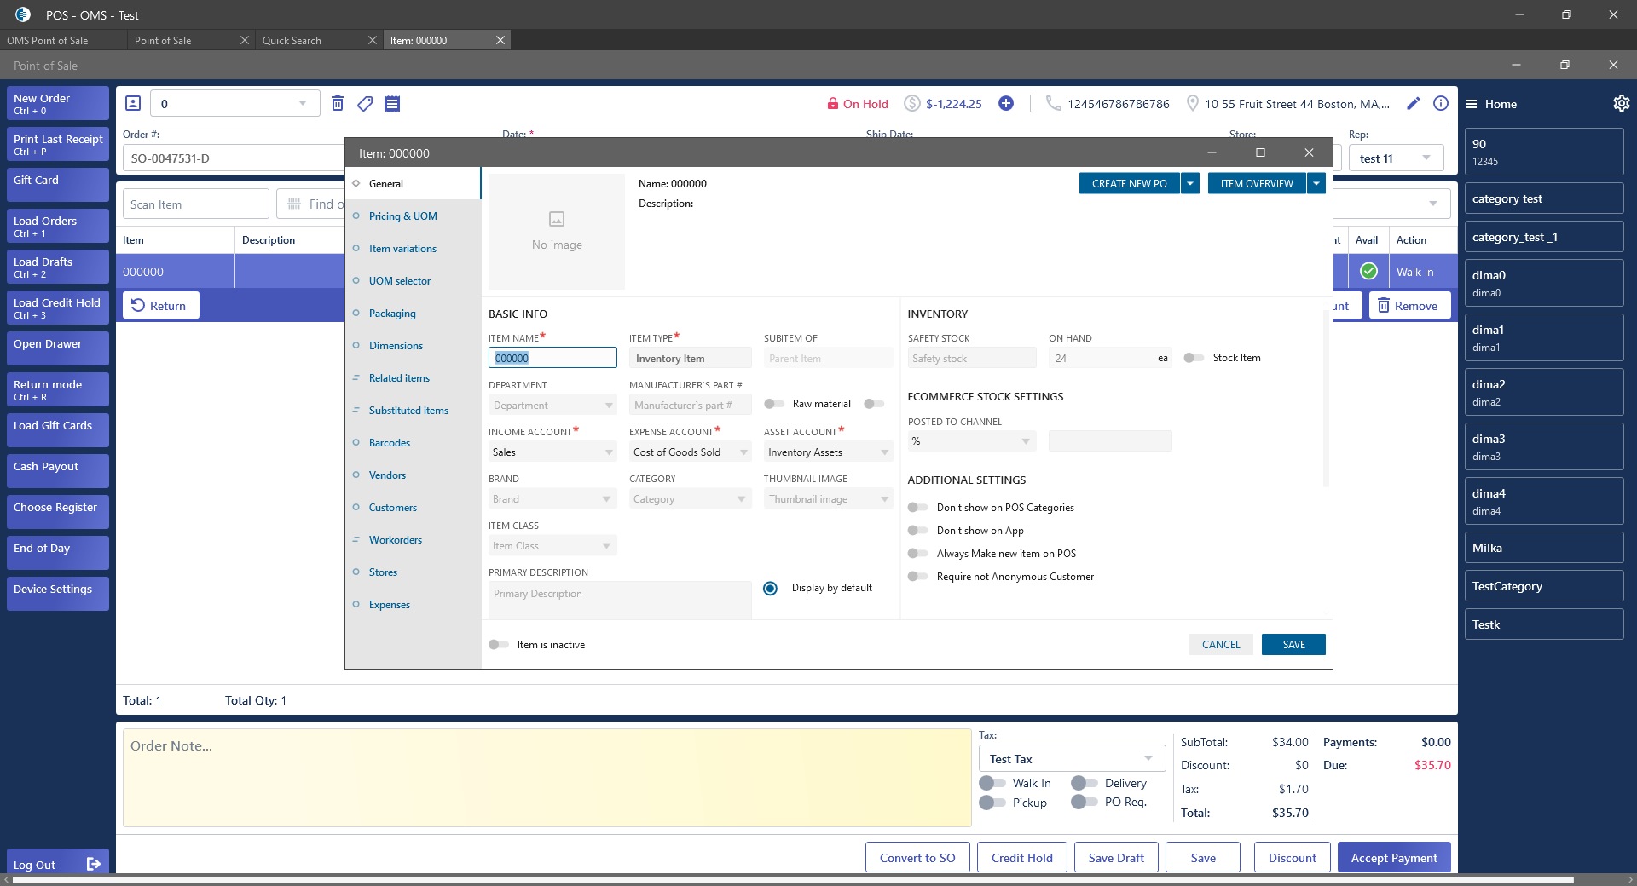Select Display by default radio button

point(770,589)
